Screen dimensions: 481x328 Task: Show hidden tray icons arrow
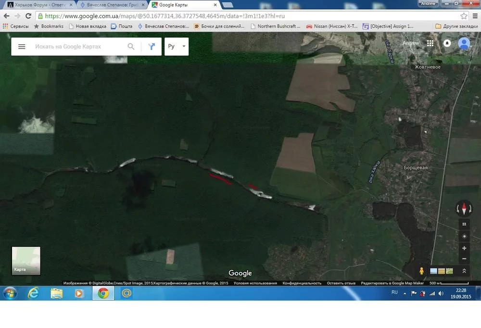405,294
